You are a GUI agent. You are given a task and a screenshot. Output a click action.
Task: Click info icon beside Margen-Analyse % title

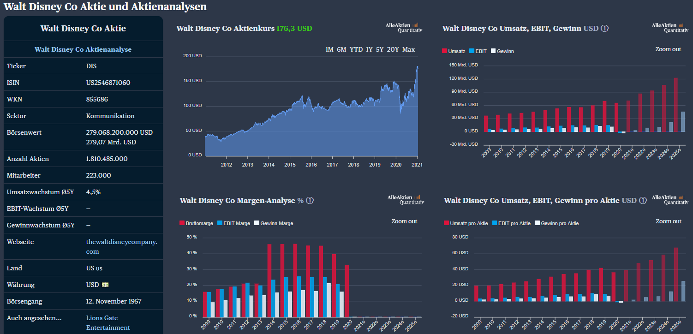tap(310, 200)
